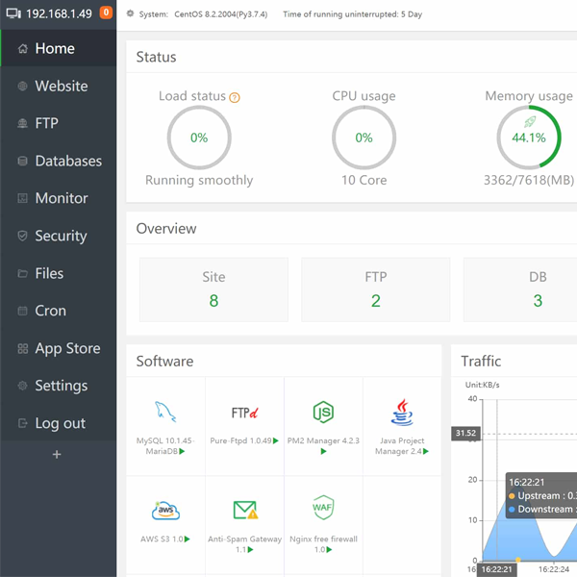Click the uninterrupted running time 5 Day text
Viewport: 577px width, 577px height.
pos(353,14)
